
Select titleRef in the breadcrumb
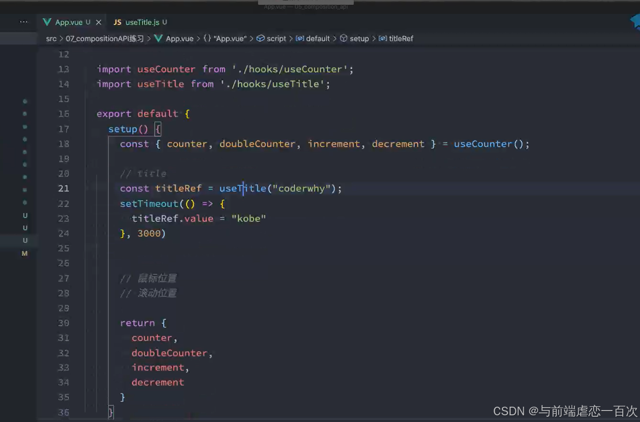click(401, 39)
